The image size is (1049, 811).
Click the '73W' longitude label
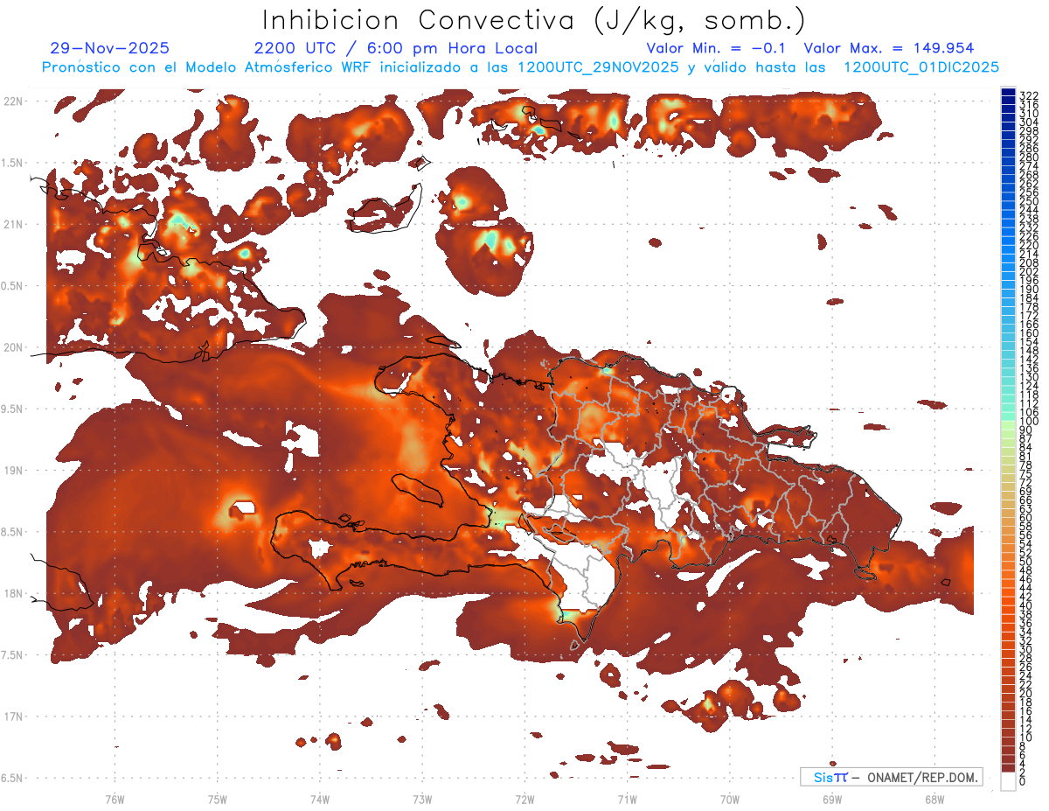(x=422, y=799)
